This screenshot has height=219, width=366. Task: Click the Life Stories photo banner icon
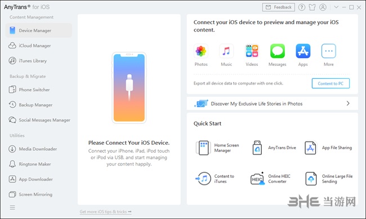pyautogui.click(x=201, y=104)
